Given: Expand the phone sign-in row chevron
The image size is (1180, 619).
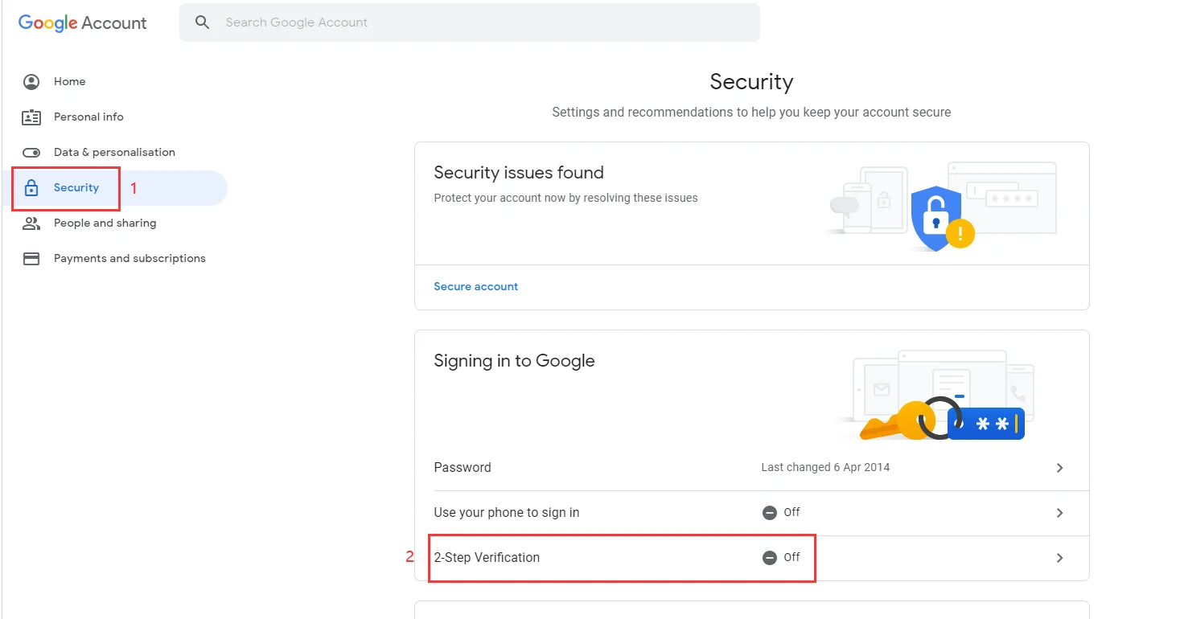Looking at the screenshot, I should tap(1059, 513).
